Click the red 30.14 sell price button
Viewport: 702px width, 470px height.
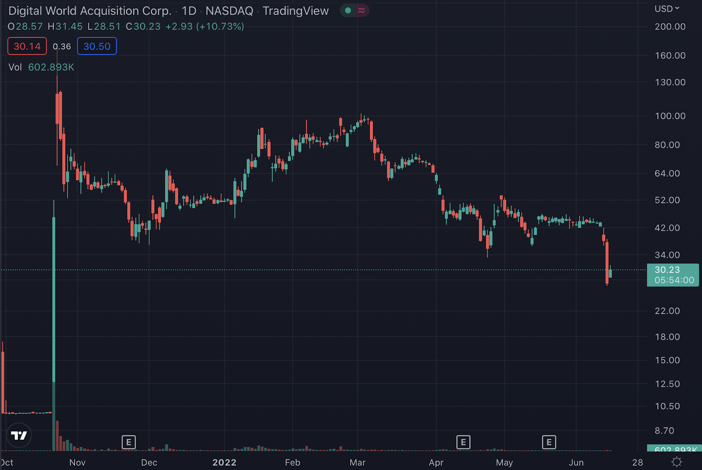point(27,46)
